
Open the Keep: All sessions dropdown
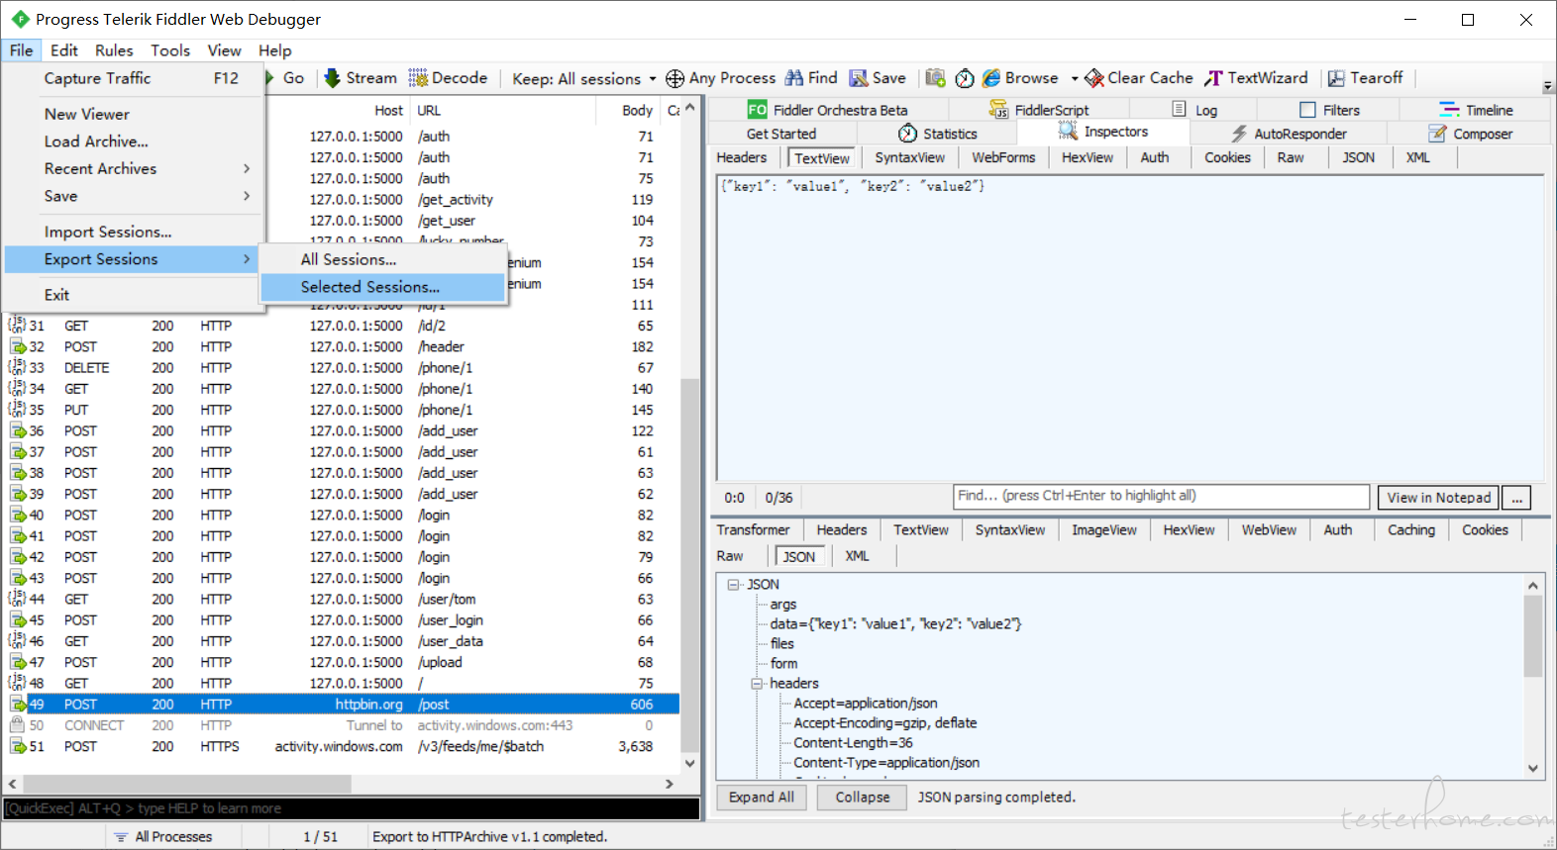tap(583, 78)
